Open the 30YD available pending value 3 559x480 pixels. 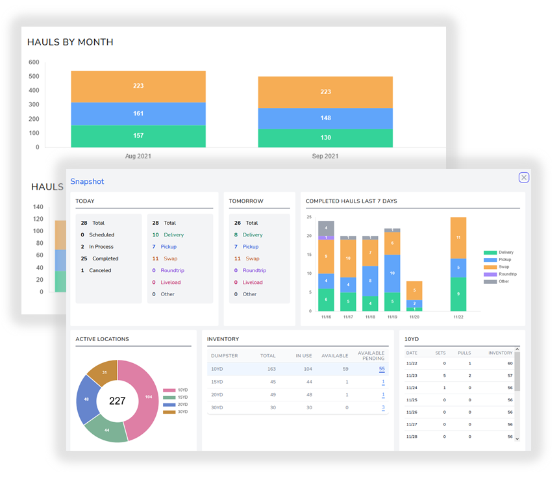click(x=383, y=408)
